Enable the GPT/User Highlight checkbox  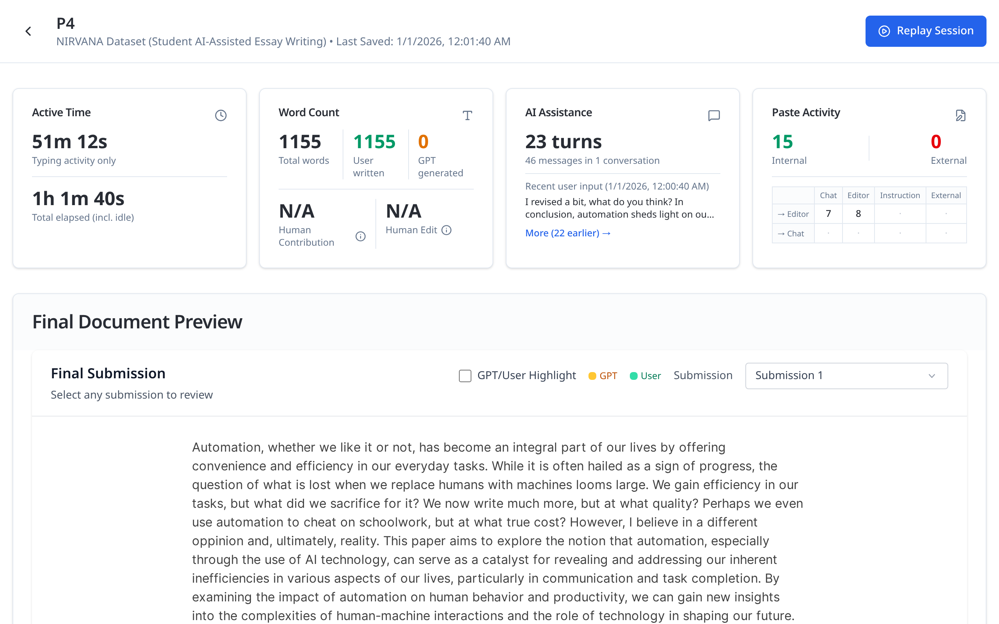click(x=465, y=376)
